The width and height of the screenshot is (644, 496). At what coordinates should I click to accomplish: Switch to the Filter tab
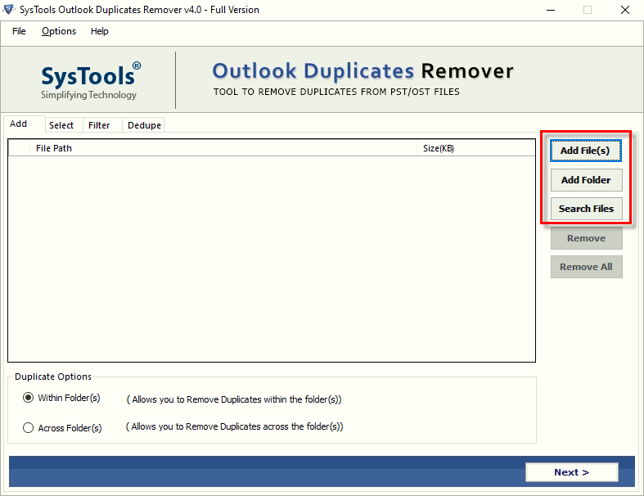pos(99,125)
